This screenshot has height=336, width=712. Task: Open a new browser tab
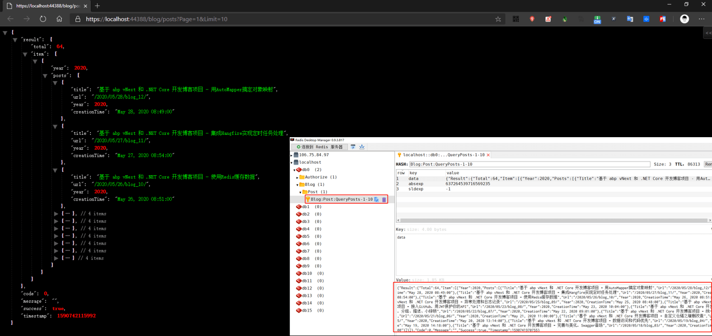(x=97, y=6)
